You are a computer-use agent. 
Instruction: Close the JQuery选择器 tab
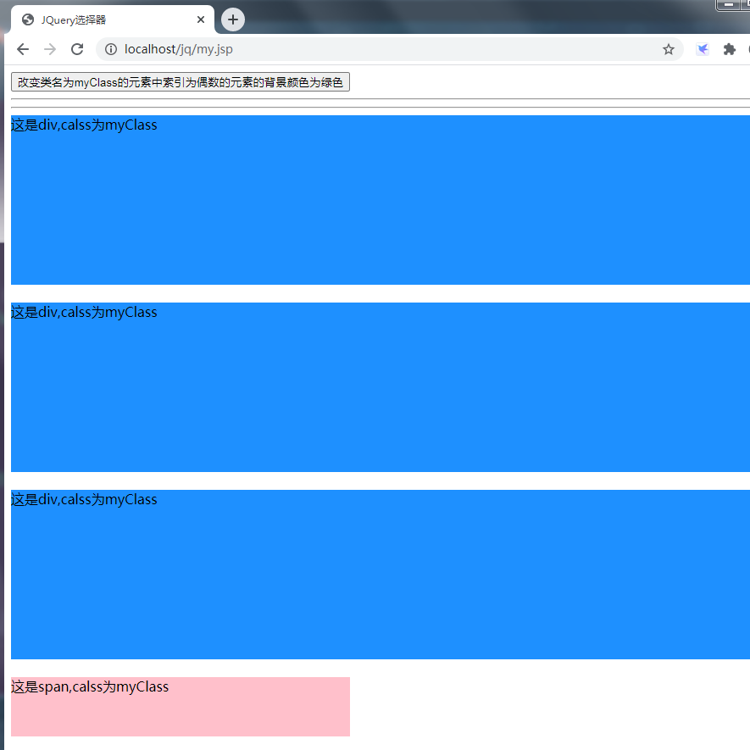(x=201, y=19)
